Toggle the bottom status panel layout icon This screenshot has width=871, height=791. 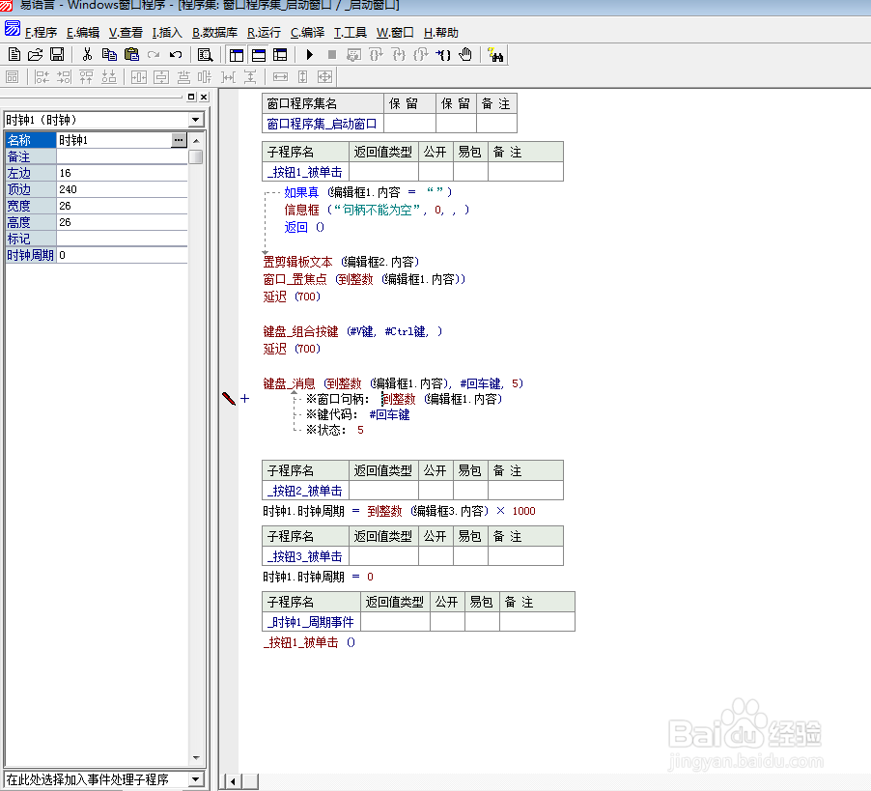coord(258,54)
